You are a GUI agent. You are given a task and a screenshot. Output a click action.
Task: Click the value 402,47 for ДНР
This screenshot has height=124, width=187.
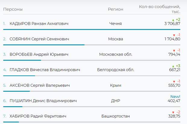pos(174,101)
